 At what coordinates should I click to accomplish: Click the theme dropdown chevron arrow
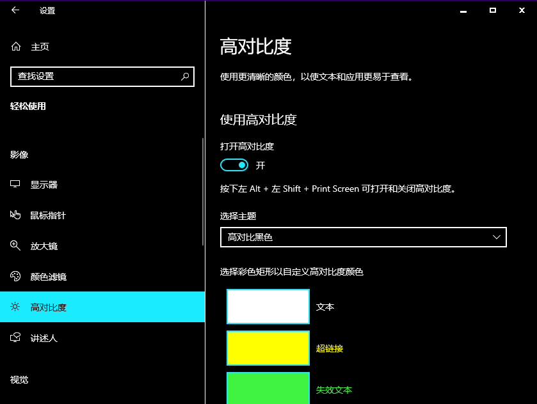coord(497,237)
